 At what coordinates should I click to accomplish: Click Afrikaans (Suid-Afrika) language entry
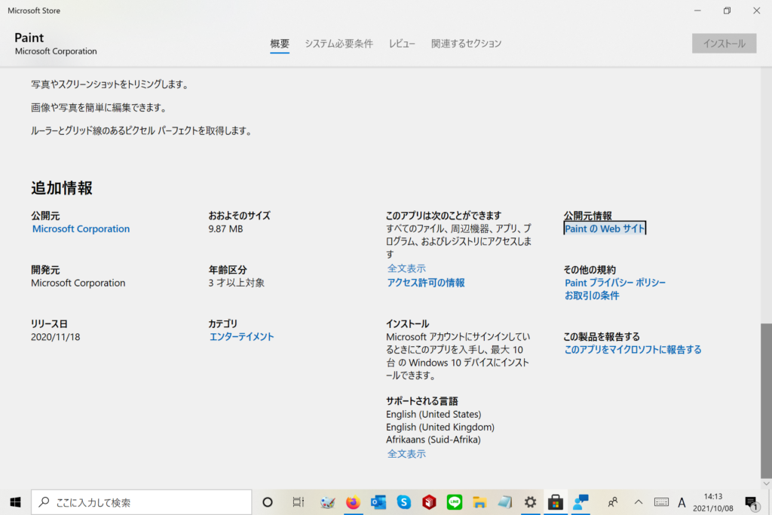(433, 440)
